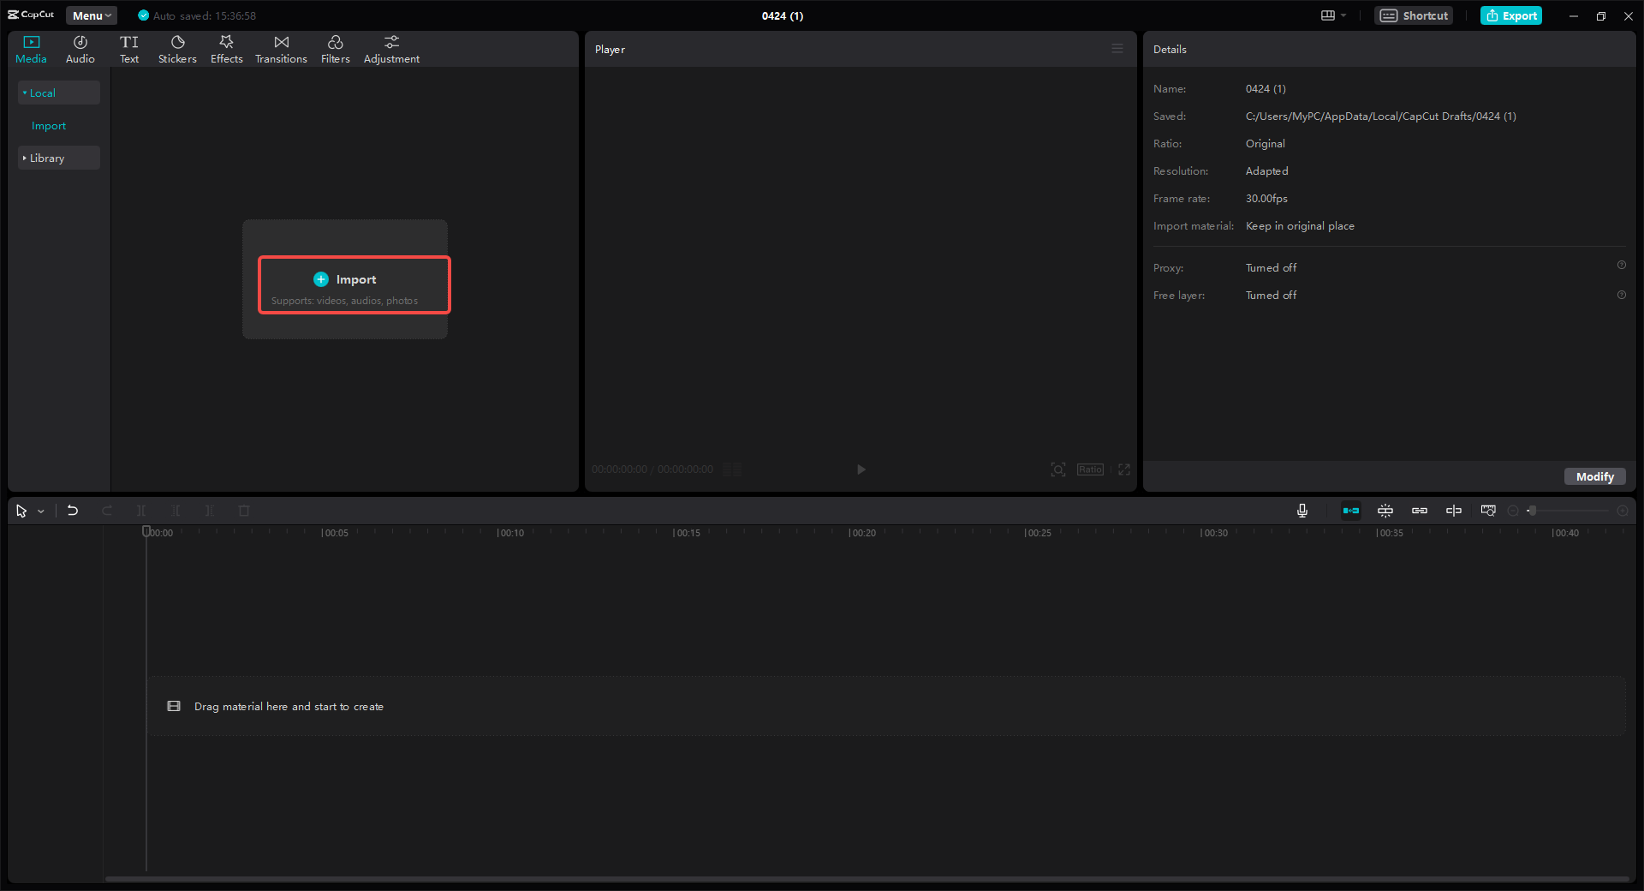Open the Menu dropdown
The width and height of the screenshot is (1644, 891).
91,15
